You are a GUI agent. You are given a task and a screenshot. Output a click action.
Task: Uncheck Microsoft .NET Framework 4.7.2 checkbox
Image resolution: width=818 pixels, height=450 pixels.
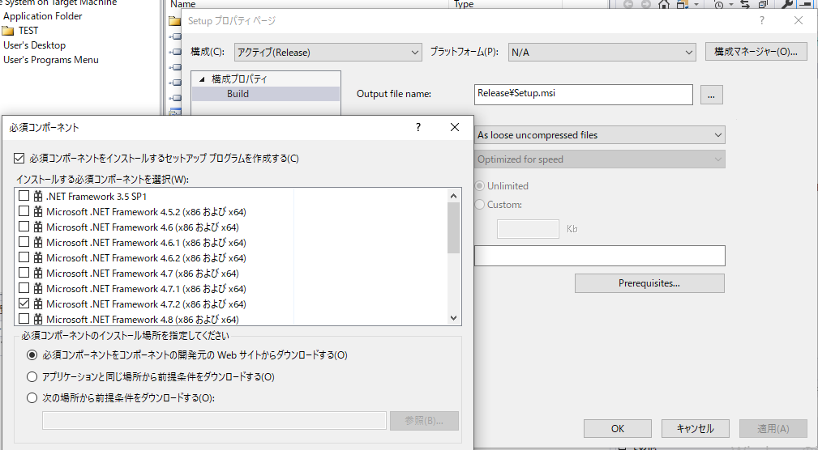24,304
